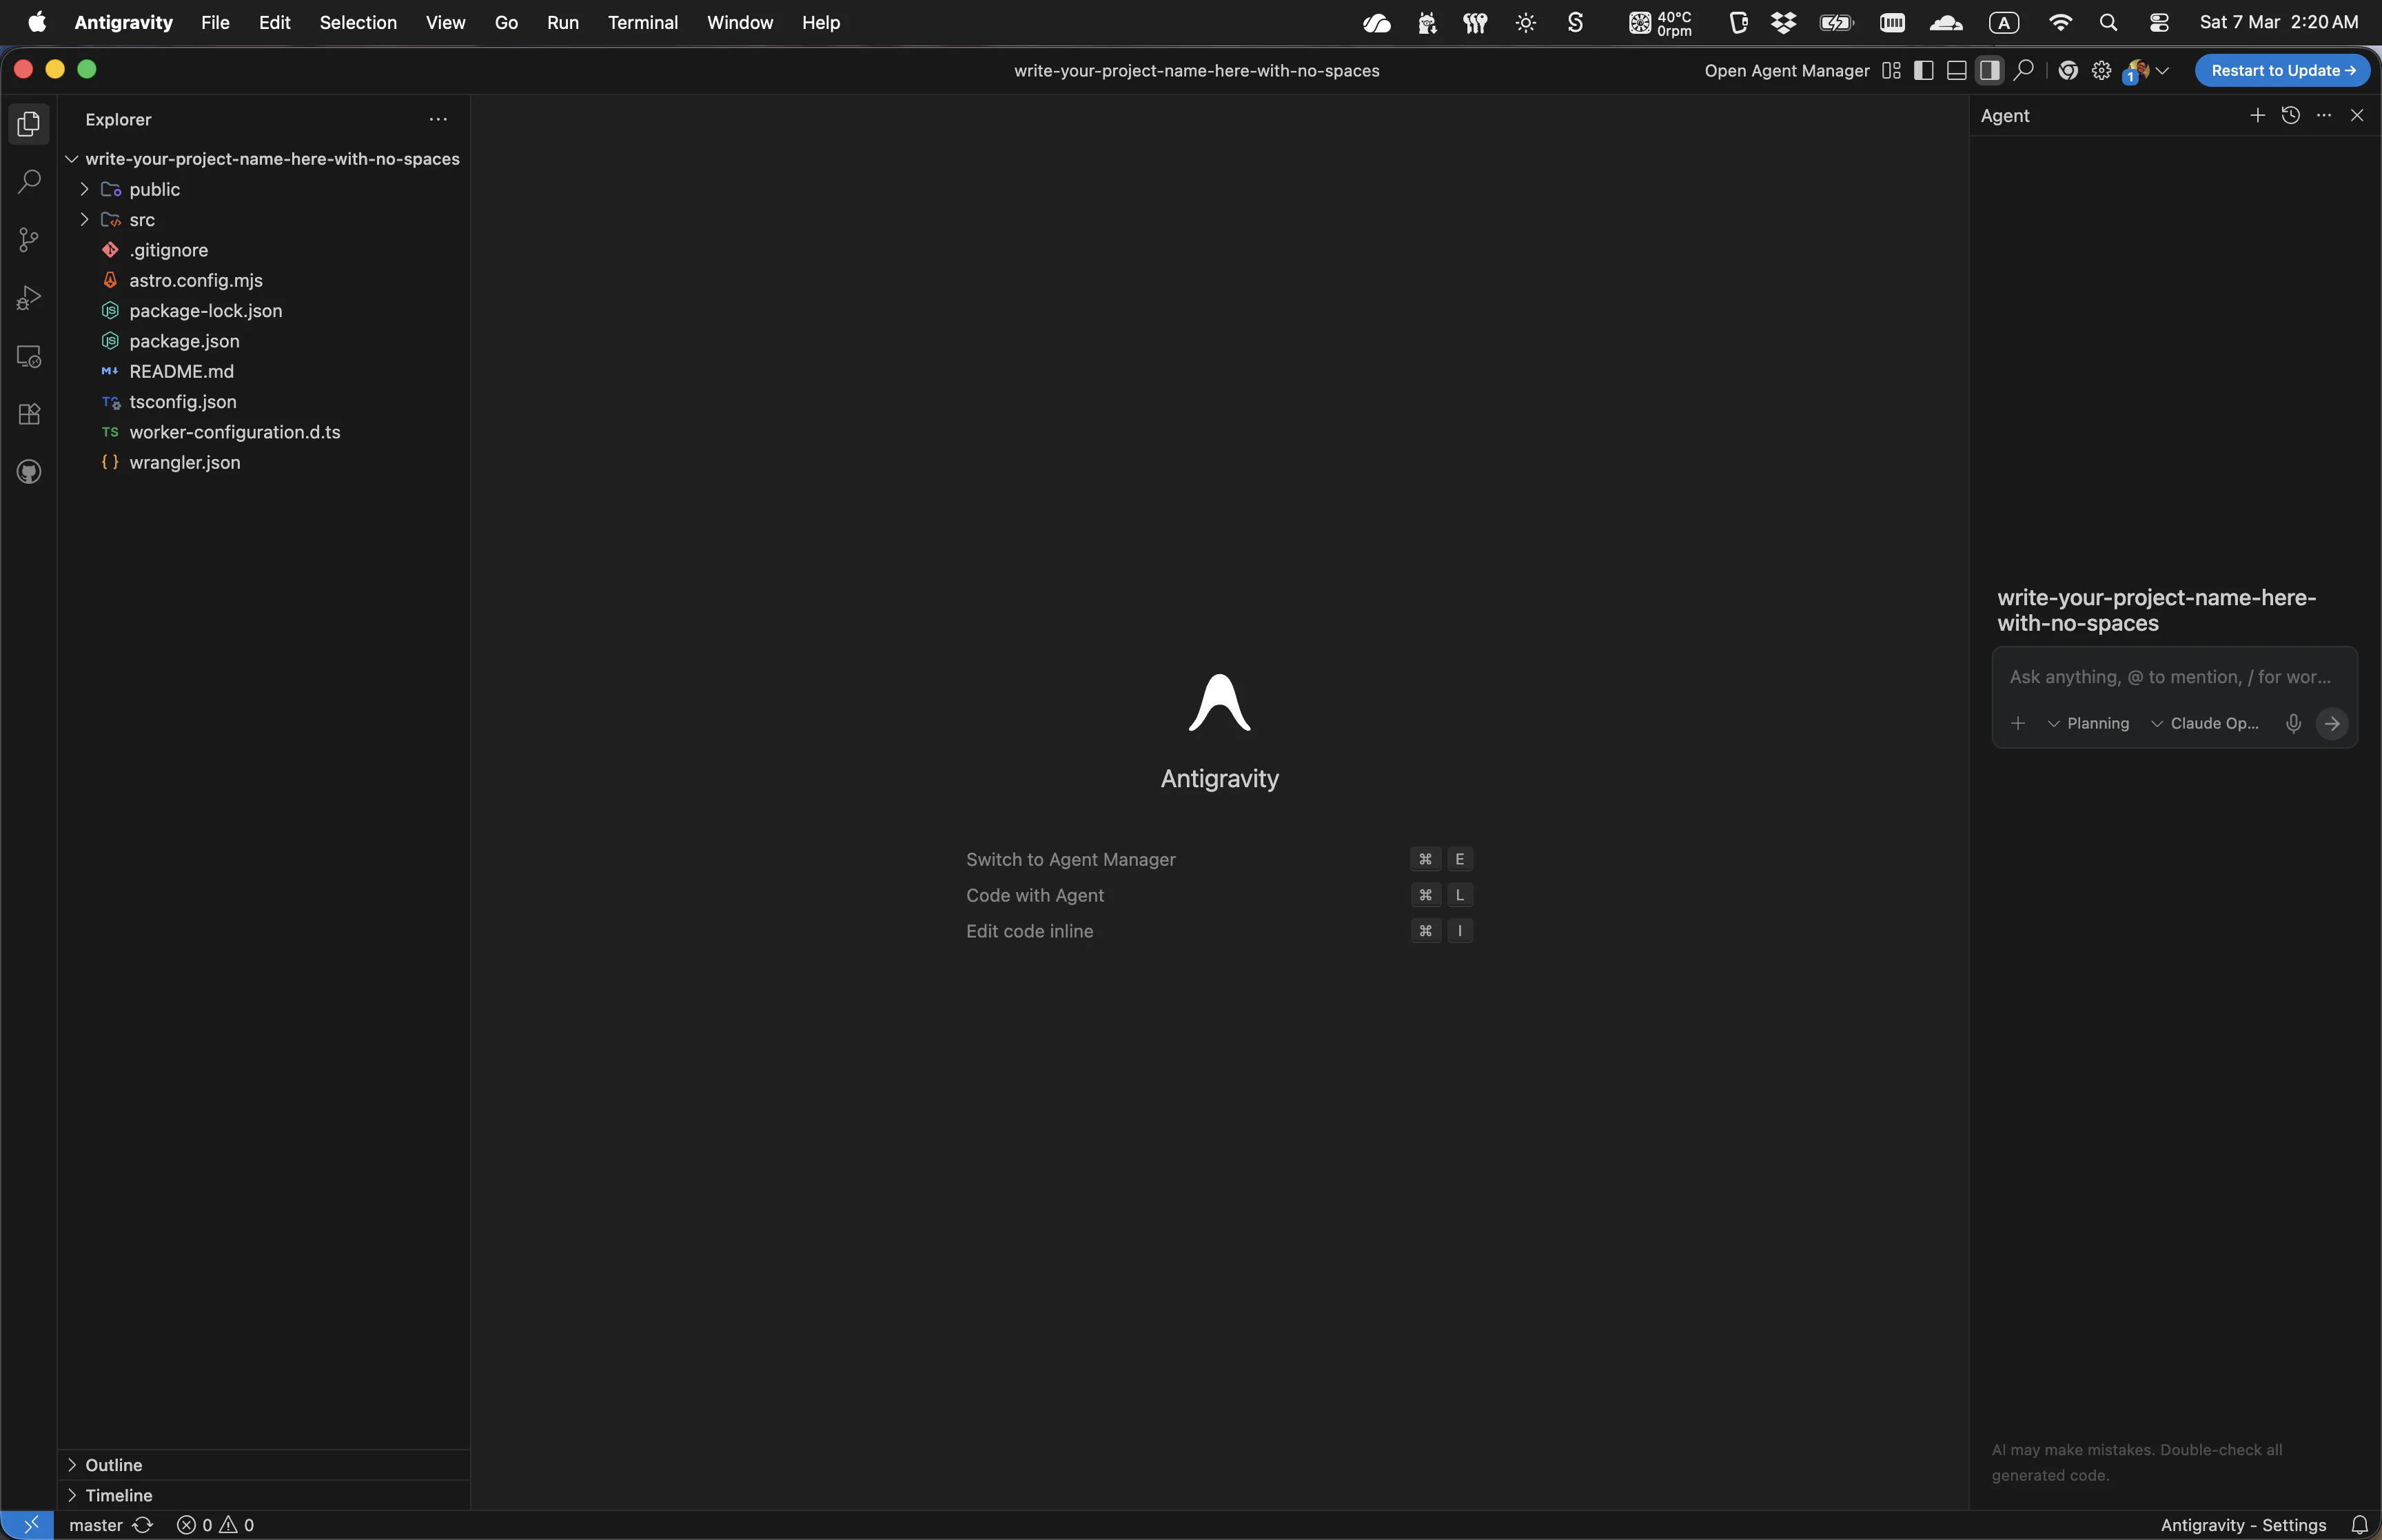Open the Edit menu
The width and height of the screenshot is (2382, 1540).
274,22
